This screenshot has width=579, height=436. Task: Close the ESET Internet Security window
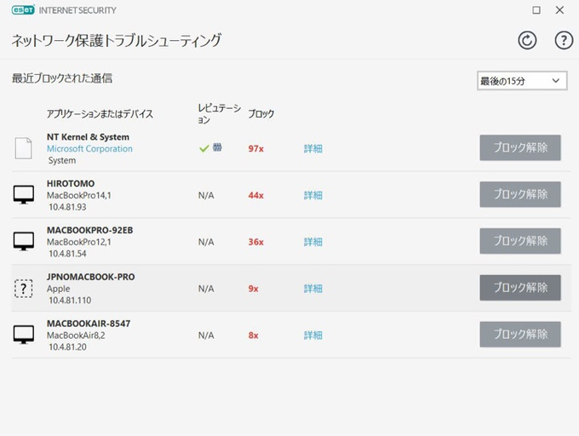pos(559,10)
